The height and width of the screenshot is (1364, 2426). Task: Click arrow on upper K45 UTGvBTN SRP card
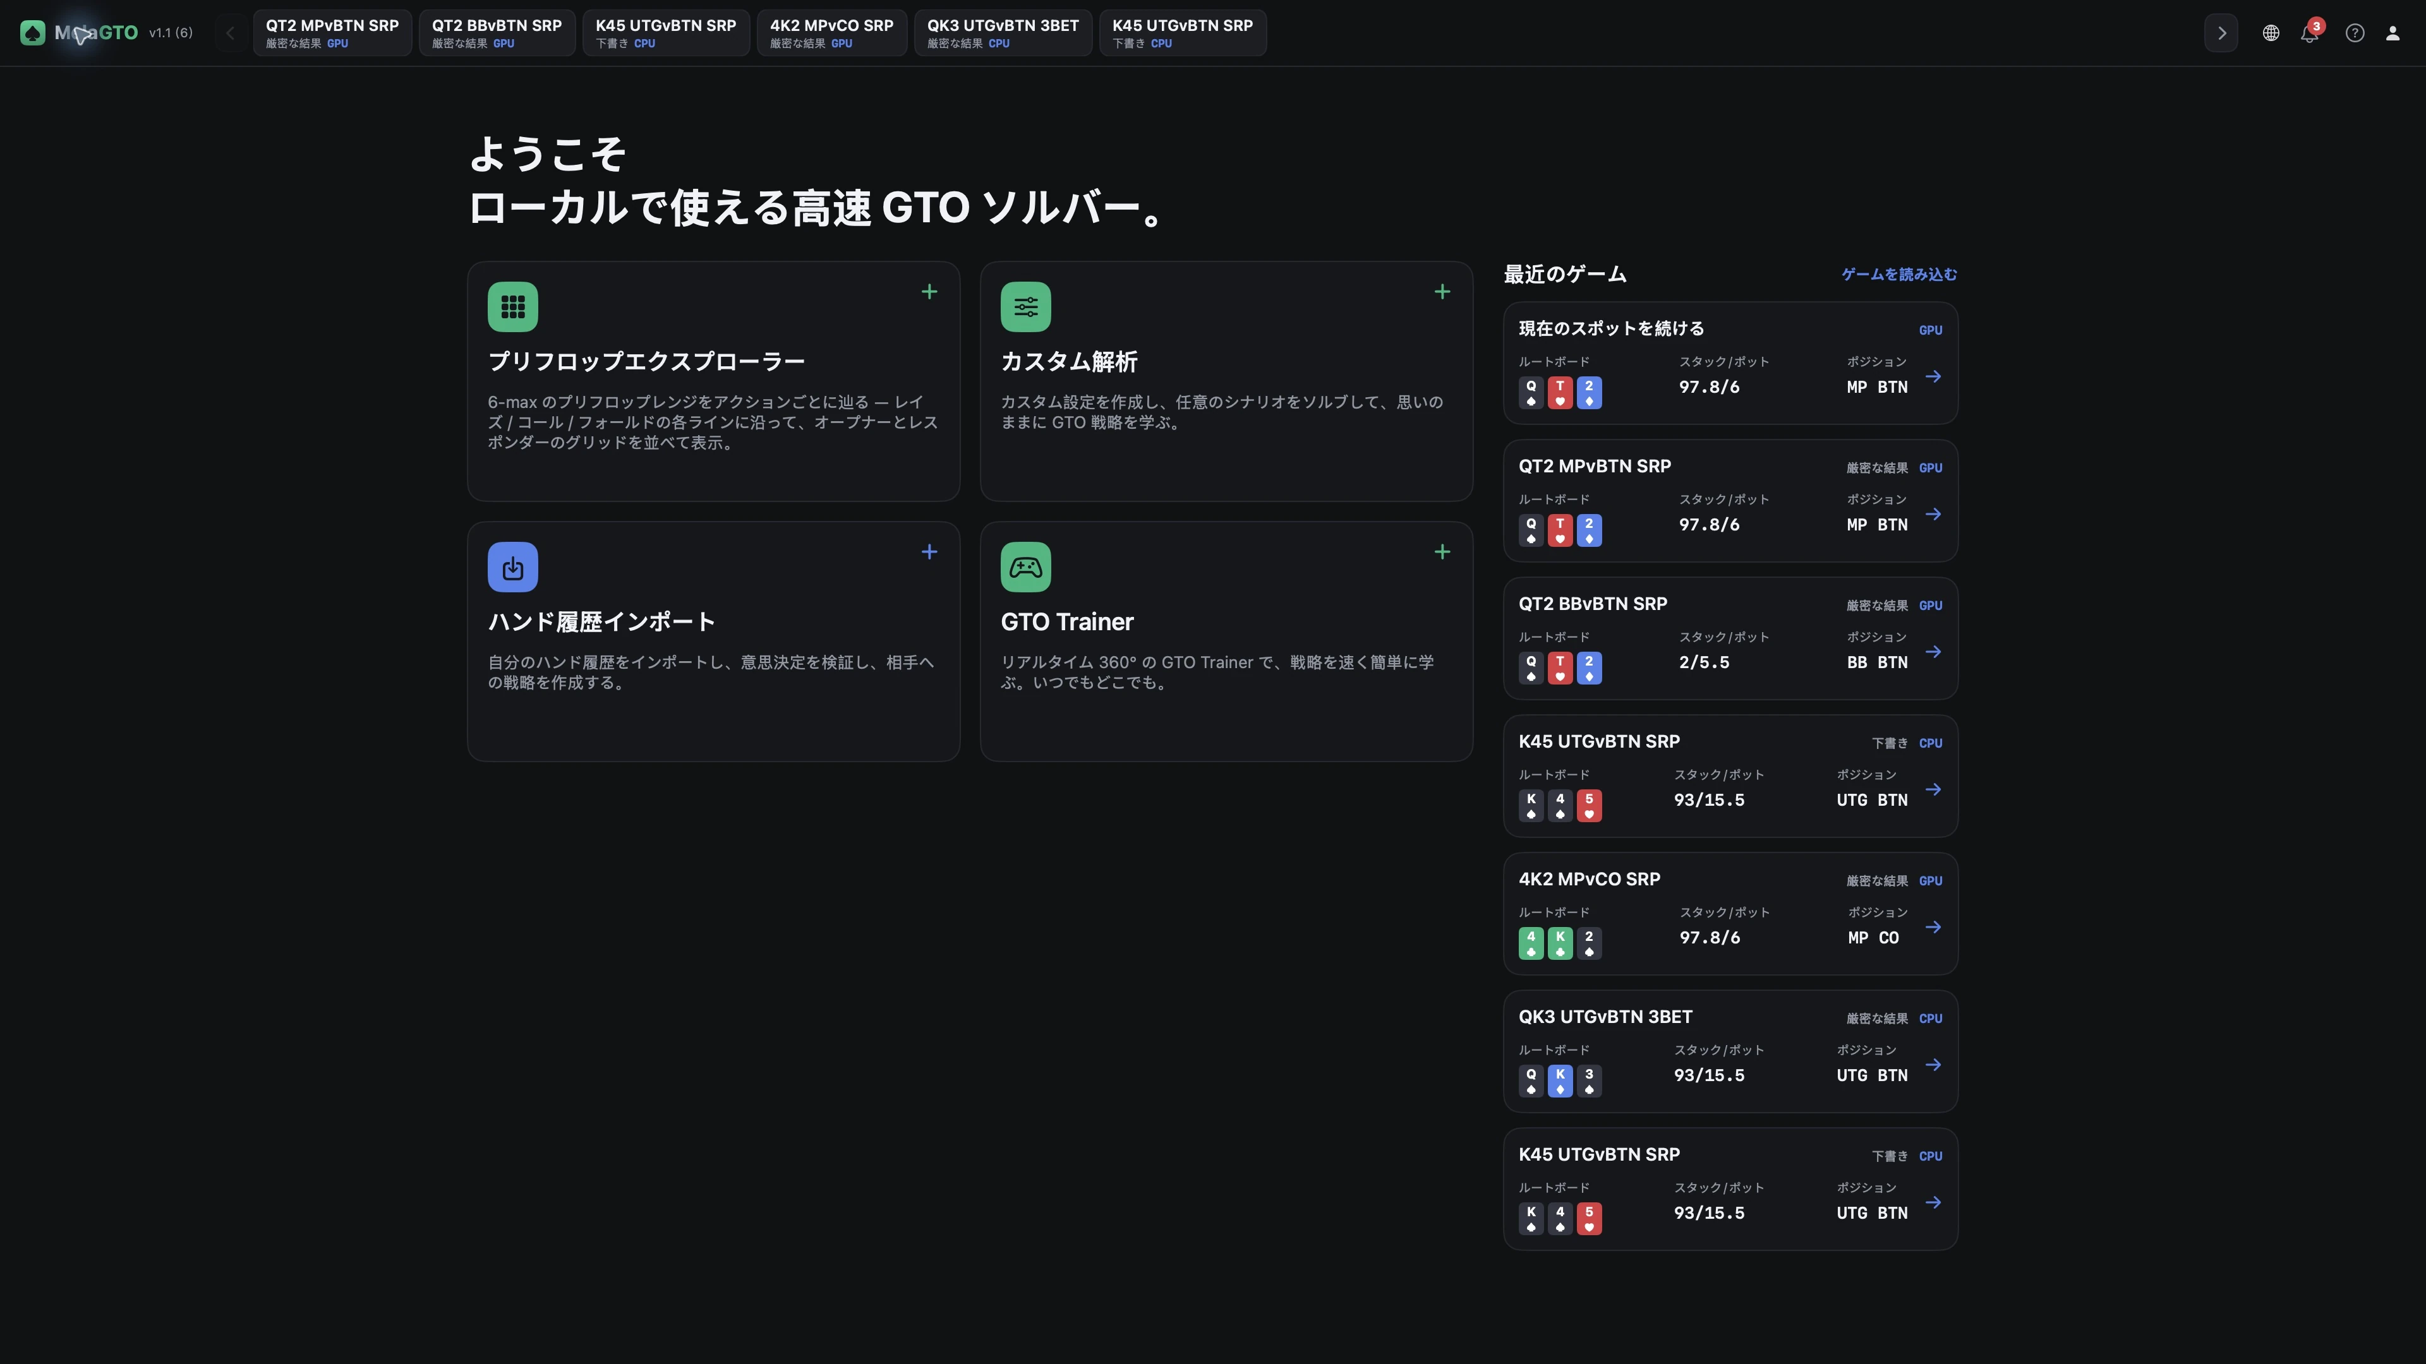click(x=1933, y=789)
